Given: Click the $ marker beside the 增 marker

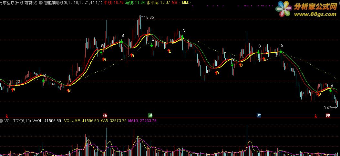Looking at the screenshot, I should tap(316, 116).
